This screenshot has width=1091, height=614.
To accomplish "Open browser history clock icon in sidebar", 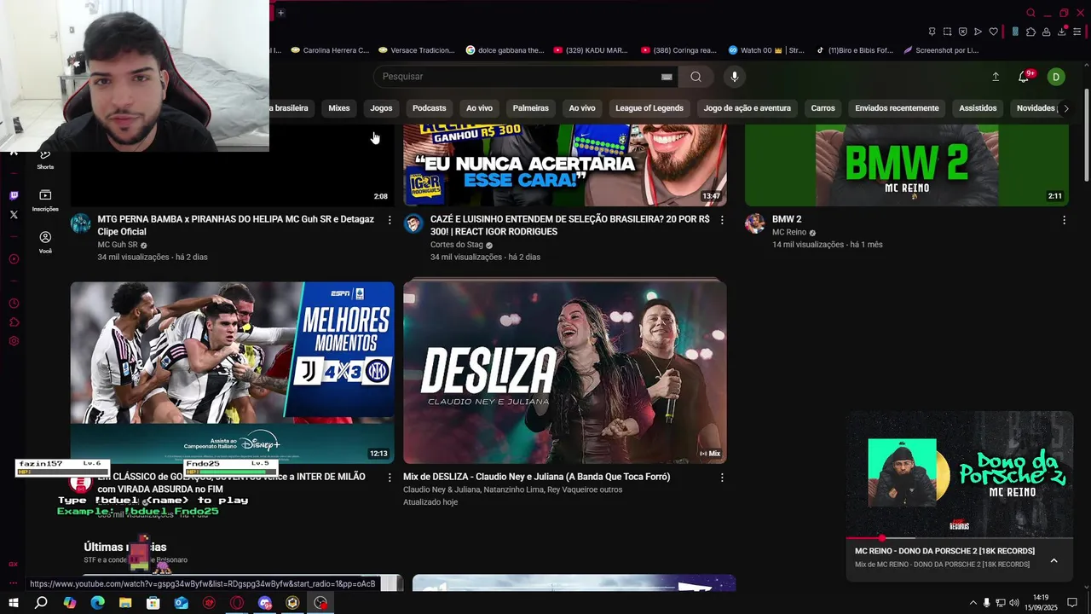I will coord(14,304).
